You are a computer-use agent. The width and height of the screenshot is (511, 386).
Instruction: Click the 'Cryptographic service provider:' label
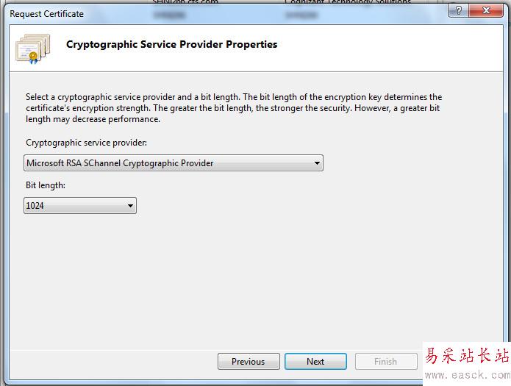tap(86, 143)
